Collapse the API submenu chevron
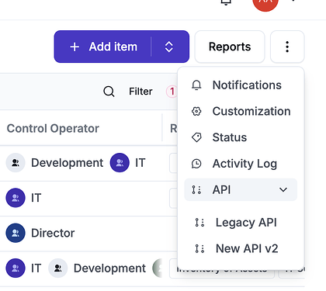Screen dimensions: 326x291 pos(283,189)
